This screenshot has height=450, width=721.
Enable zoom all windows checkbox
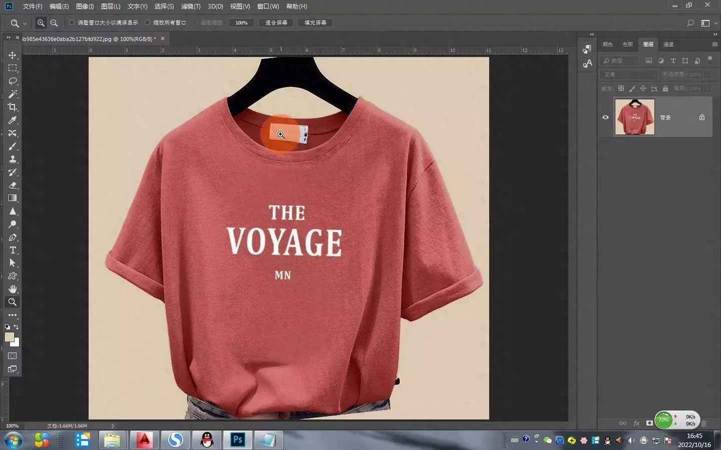[147, 22]
